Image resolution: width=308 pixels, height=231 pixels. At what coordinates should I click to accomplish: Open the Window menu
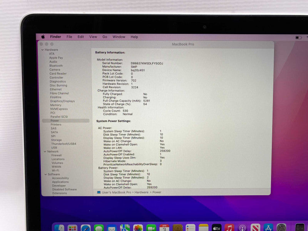(119, 37)
